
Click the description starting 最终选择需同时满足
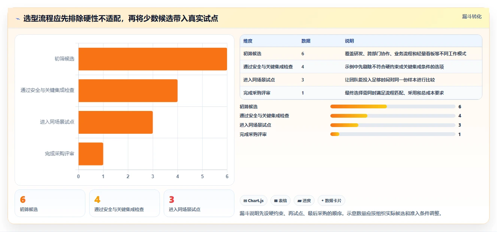tap(394, 93)
